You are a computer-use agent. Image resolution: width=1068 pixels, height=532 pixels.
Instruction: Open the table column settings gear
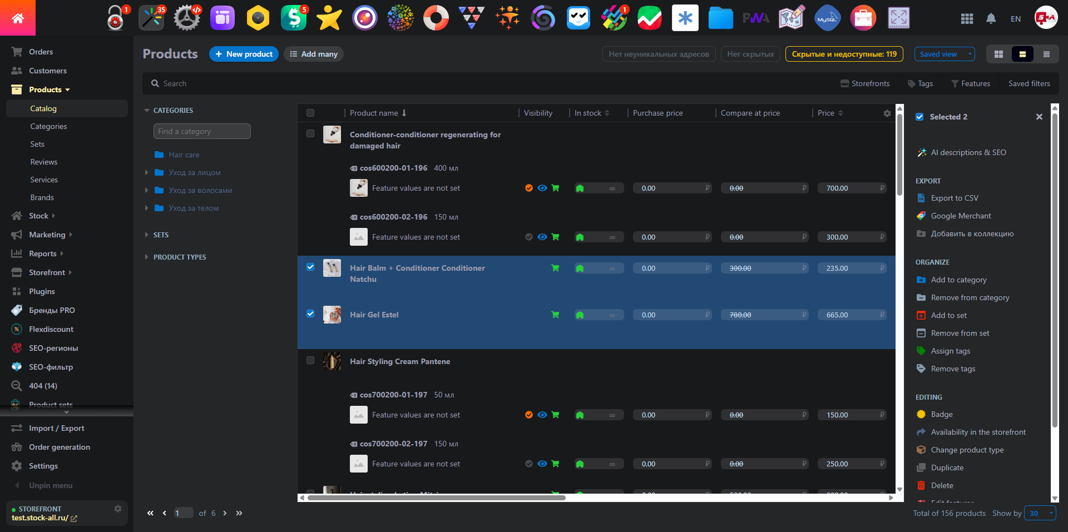click(x=887, y=113)
